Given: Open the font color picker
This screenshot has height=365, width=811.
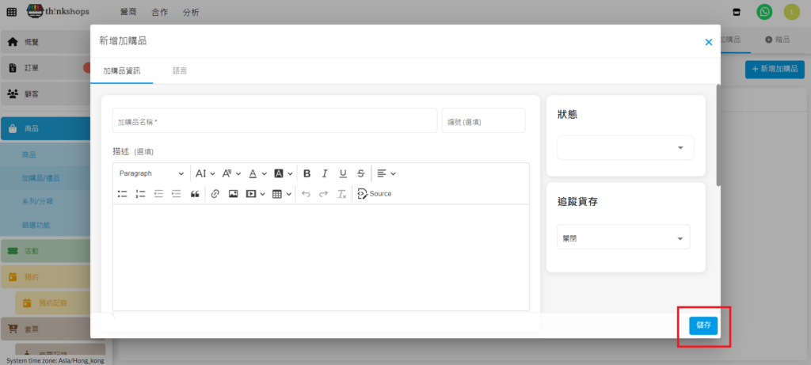Looking at the screenshot, I should tap(257, 173).
